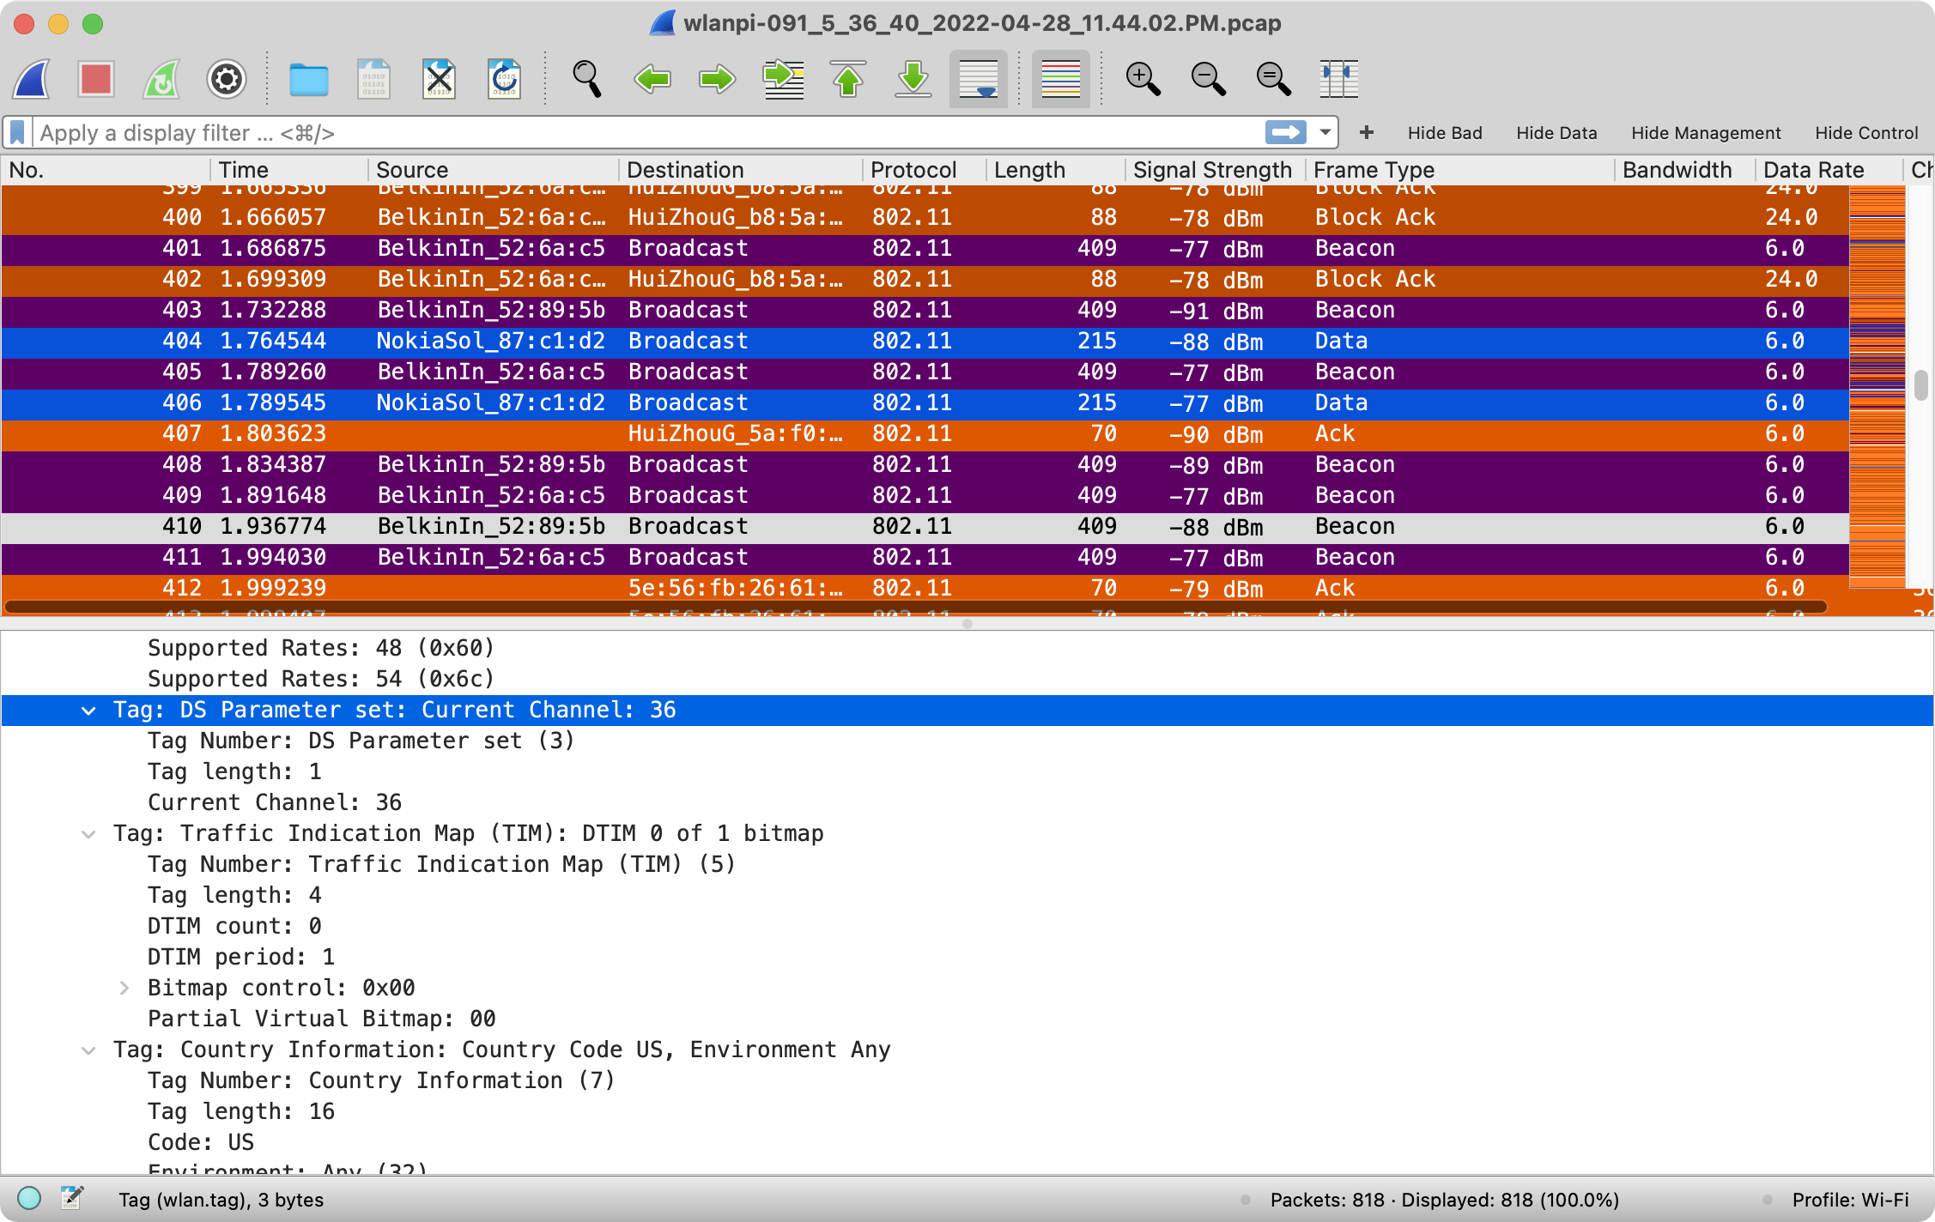
Task: Collapse the DS Parameter set tag
Action: pyautogui.click(x=88, y=711)
